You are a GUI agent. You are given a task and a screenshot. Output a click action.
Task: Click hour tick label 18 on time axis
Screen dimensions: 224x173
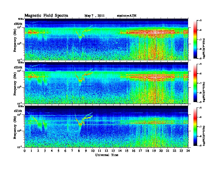coord(147,151)
